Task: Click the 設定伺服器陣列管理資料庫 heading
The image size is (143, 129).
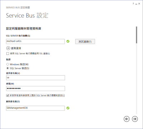Action: [24, 29]
